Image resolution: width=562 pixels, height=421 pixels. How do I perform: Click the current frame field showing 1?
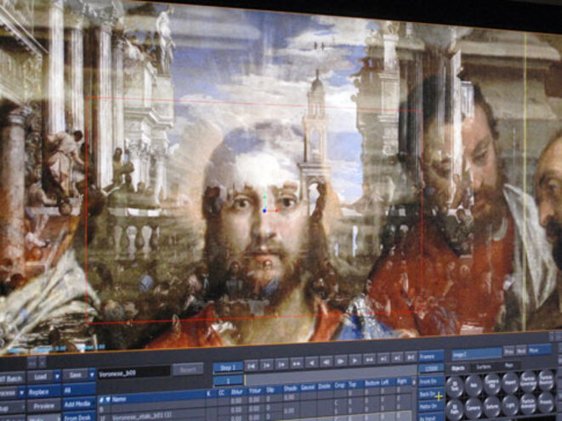click(228, 380)
